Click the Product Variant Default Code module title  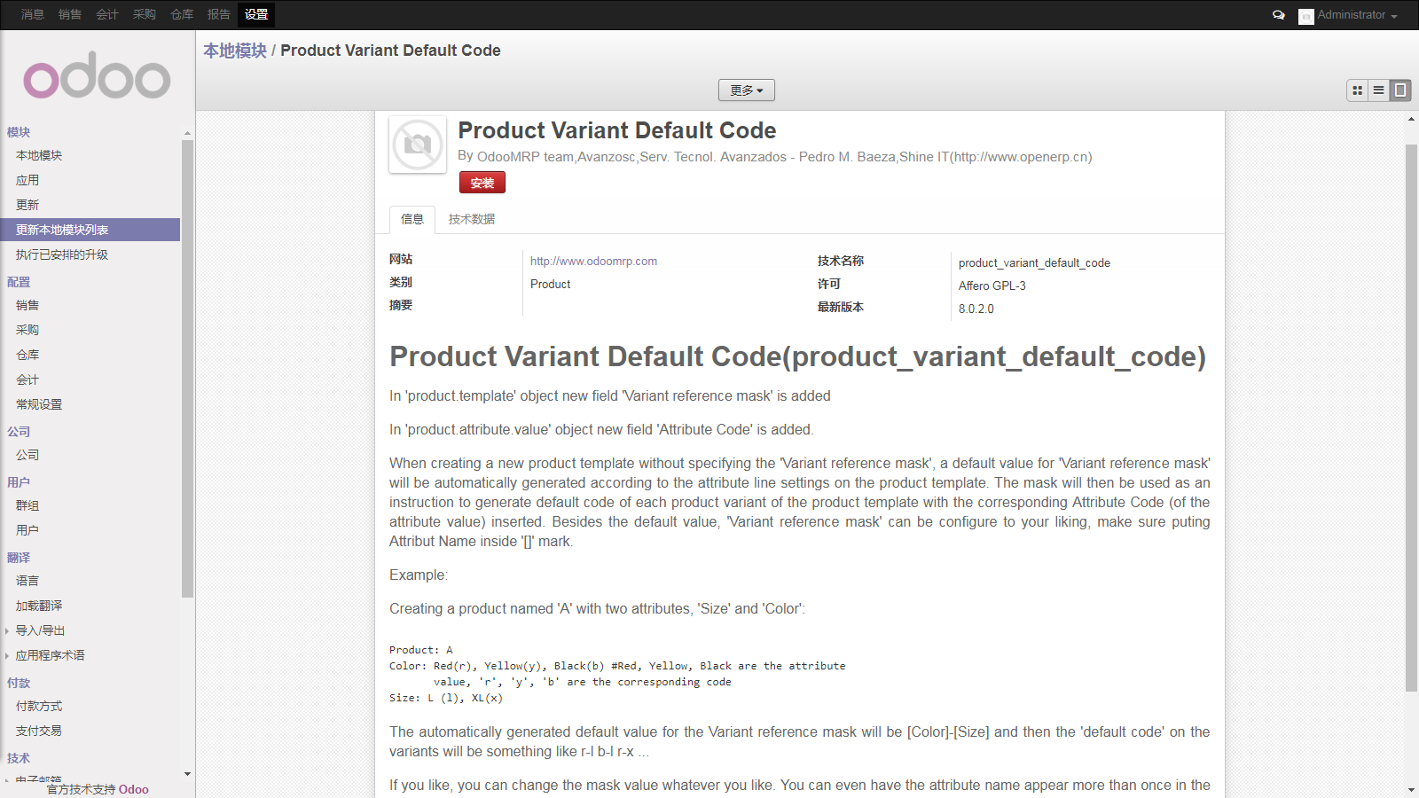(617, 130)
